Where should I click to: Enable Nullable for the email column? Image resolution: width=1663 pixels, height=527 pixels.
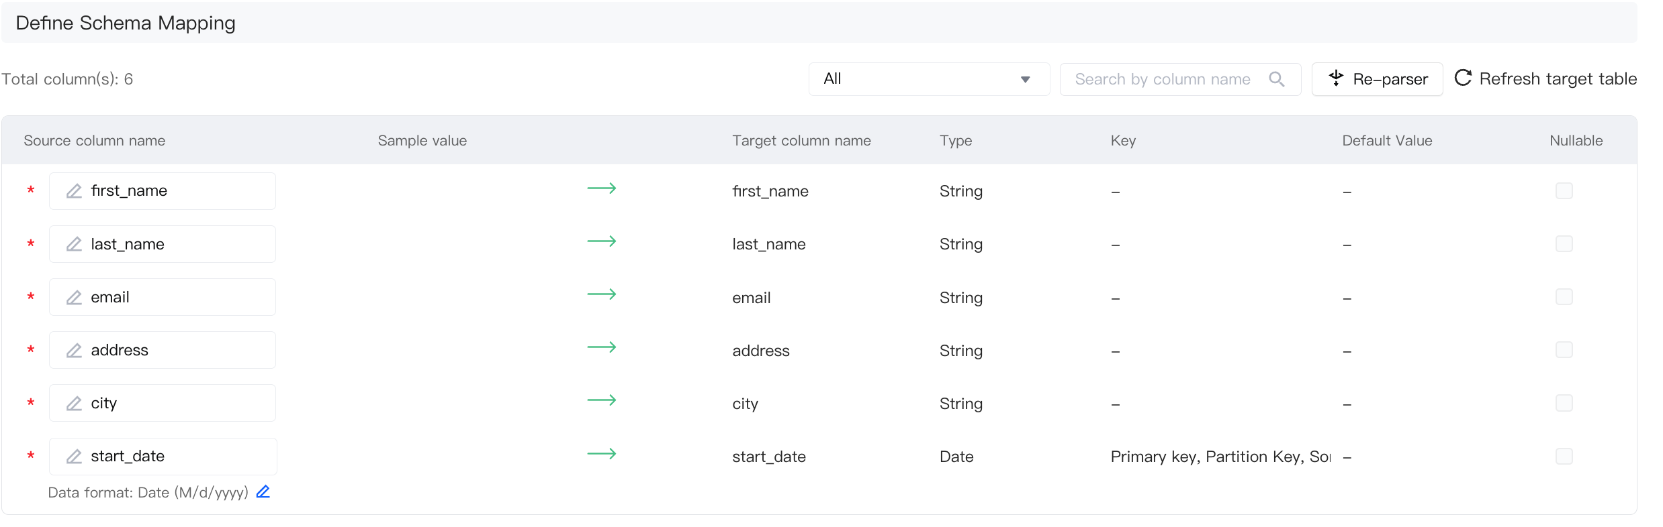tap(1564, 297)
